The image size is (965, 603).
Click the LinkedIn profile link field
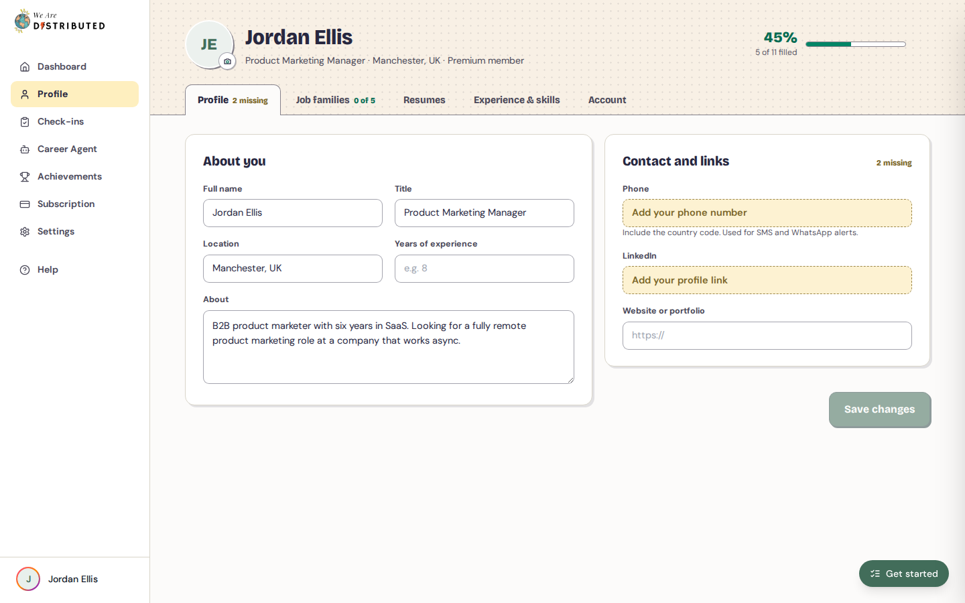767,280
